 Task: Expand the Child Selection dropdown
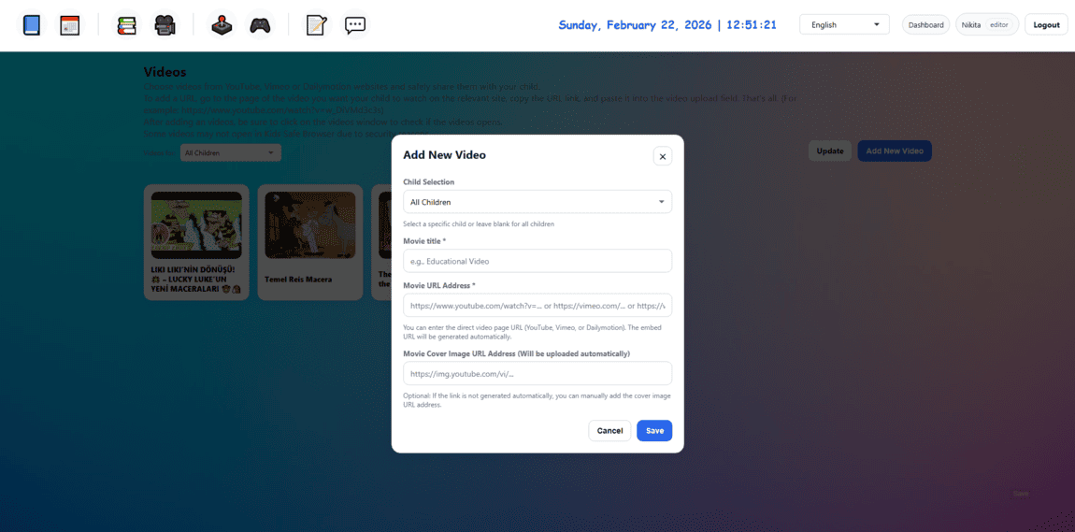(x=537, y=202)
